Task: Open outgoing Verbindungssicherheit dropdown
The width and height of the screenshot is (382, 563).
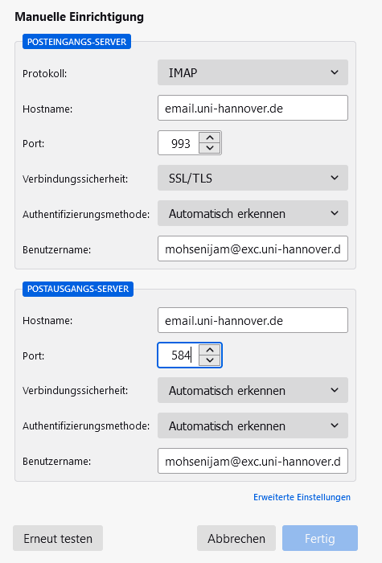Action: (253, 390)
